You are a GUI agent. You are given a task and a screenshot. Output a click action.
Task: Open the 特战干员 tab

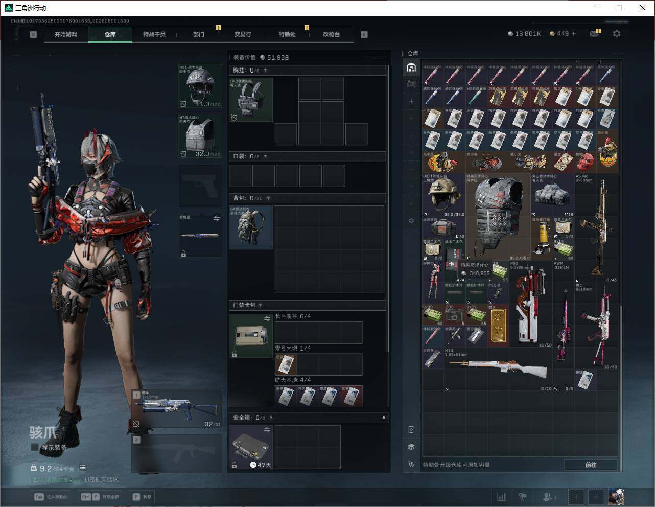tap(154, 34)
